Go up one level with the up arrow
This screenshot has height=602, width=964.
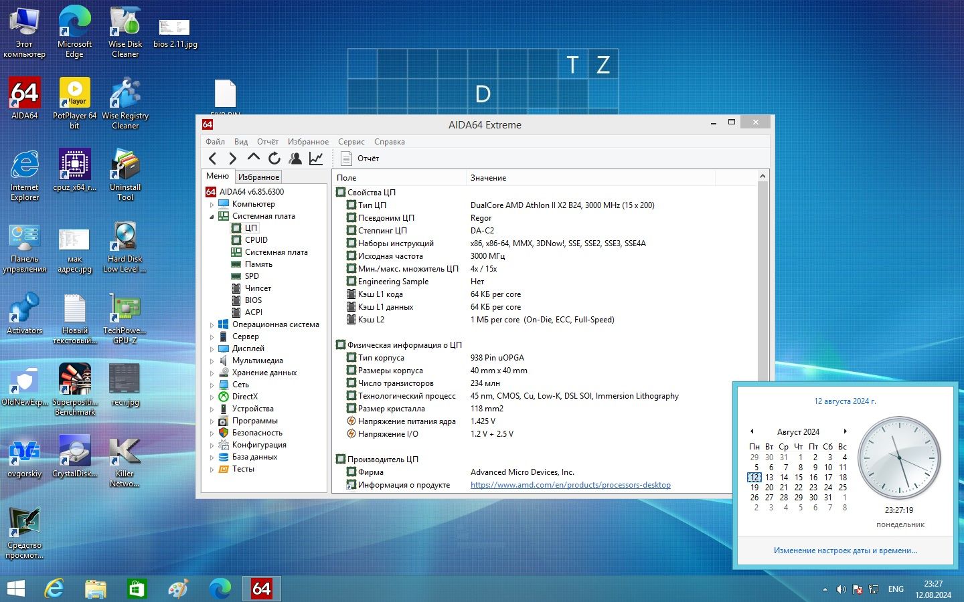pos(253,157)
